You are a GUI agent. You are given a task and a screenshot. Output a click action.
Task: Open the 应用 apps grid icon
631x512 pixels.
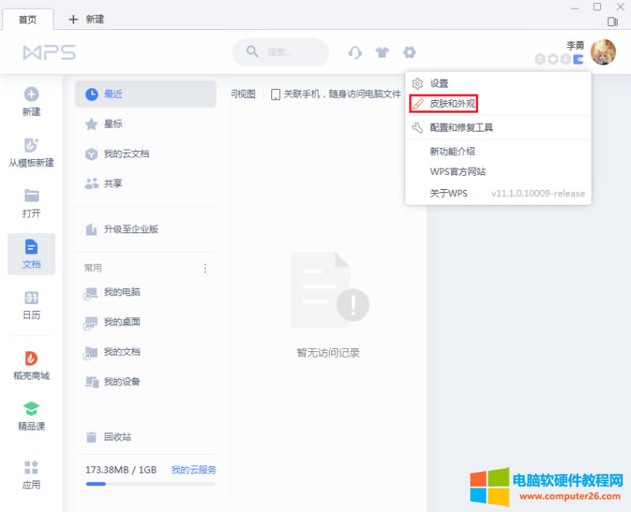32,467
